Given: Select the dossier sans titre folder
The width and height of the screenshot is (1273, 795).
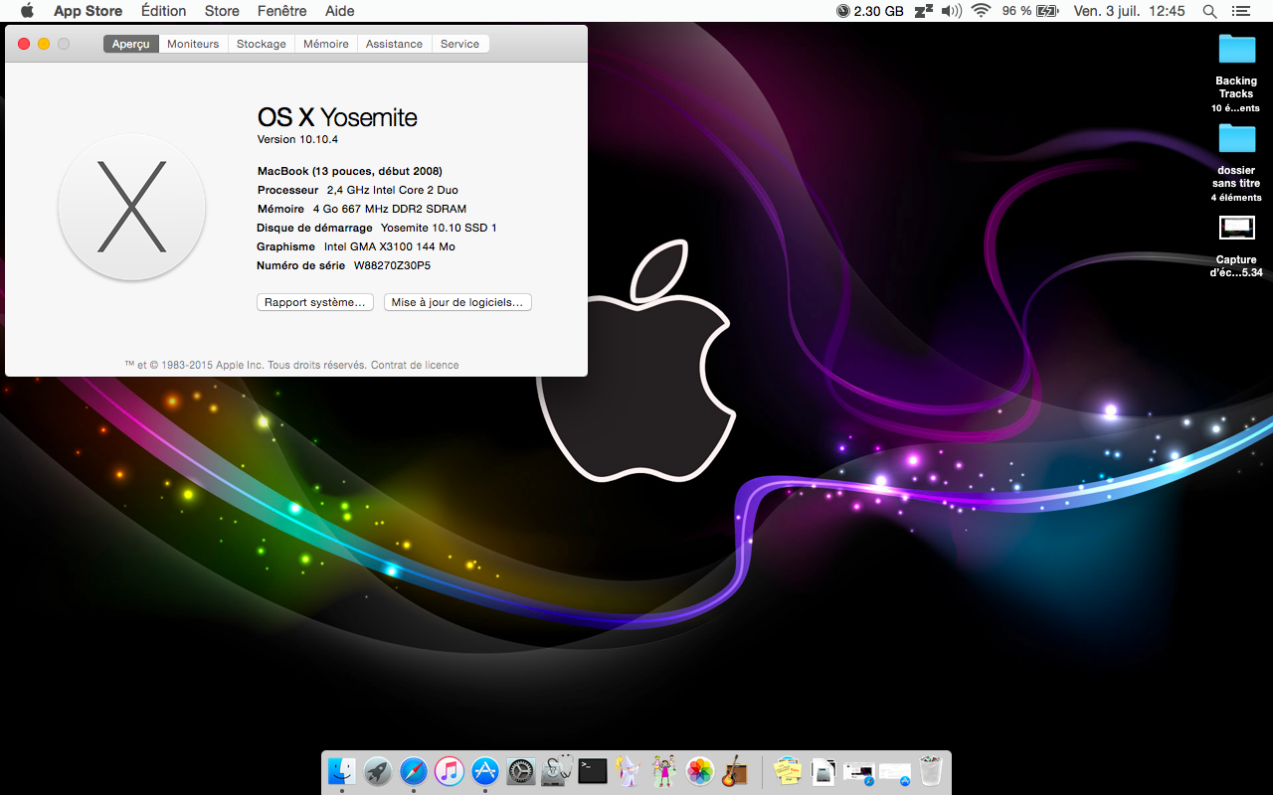Looking at the screenshot, I should point(1236,162).
